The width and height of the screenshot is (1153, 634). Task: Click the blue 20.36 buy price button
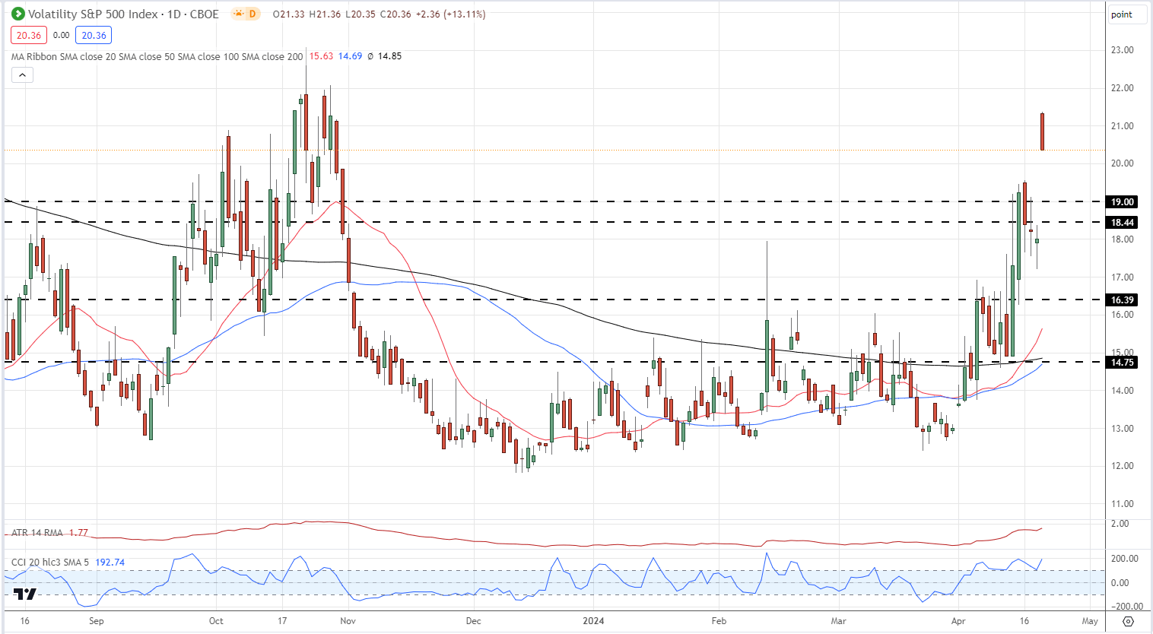[94, 35]
